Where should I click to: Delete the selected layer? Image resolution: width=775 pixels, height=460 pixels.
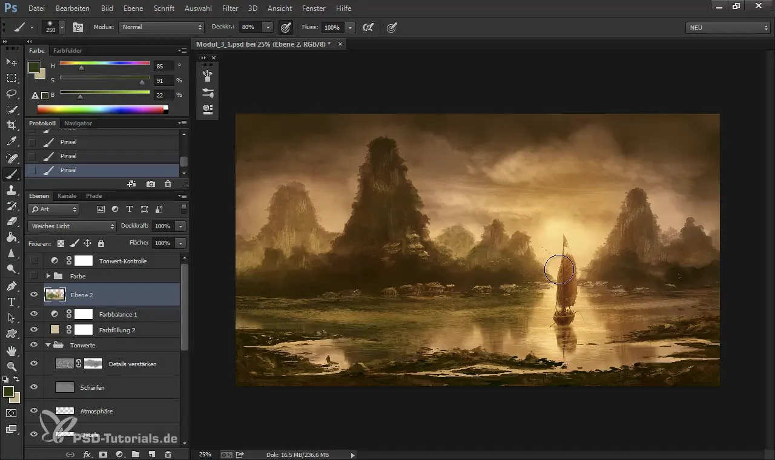pos(168,454)
